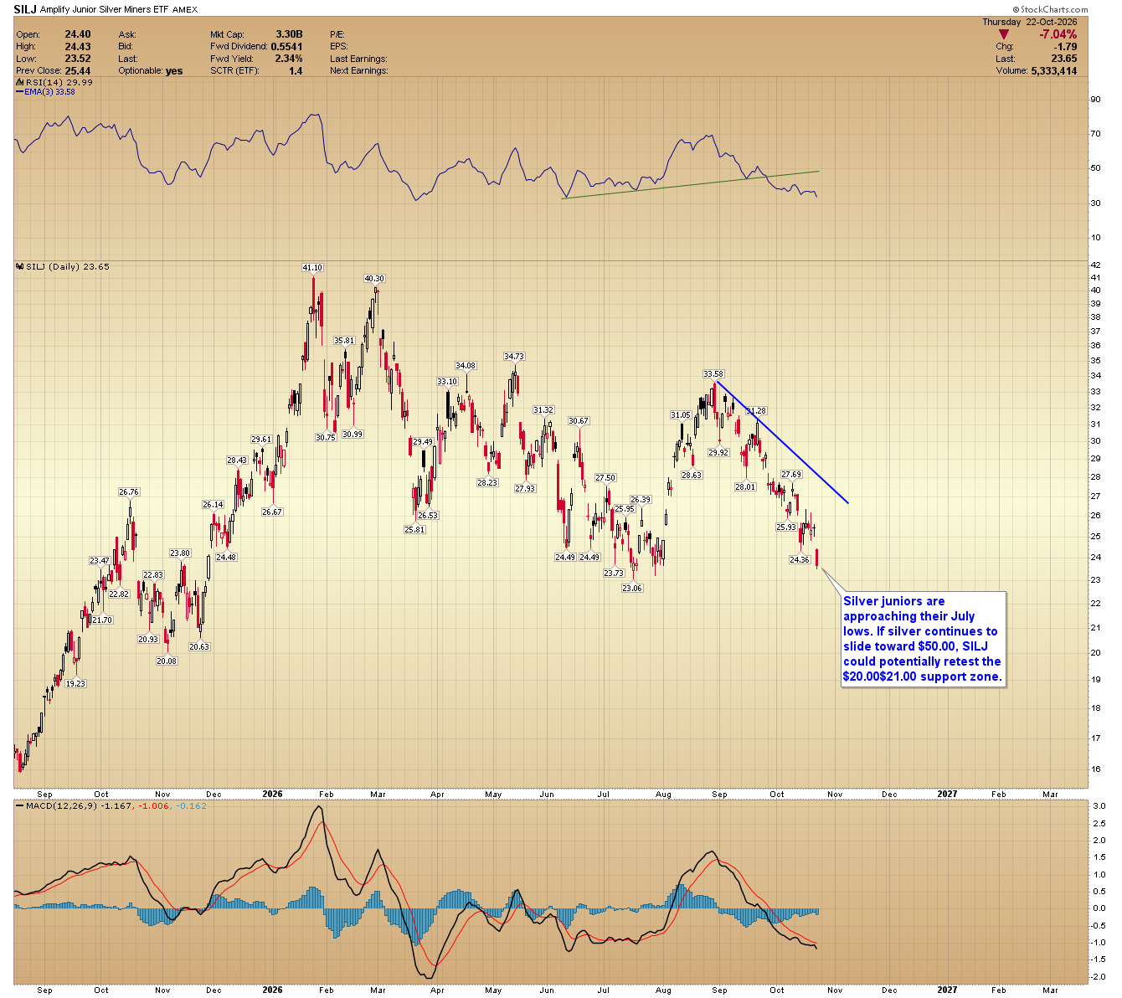
Task: Select the Prev Close value 25.44
Action: point(78,70)
